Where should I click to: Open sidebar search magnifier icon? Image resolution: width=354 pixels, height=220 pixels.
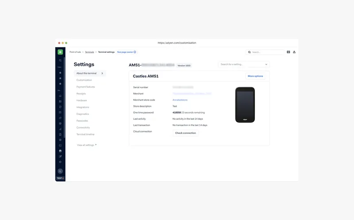(60, 60)
